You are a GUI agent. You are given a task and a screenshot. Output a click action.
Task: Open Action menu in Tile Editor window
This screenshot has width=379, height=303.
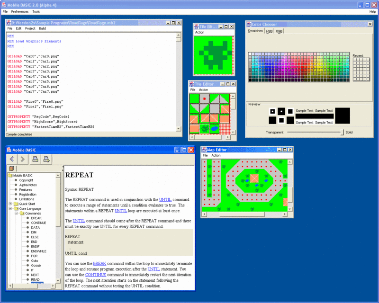click(x=204, y=89)
